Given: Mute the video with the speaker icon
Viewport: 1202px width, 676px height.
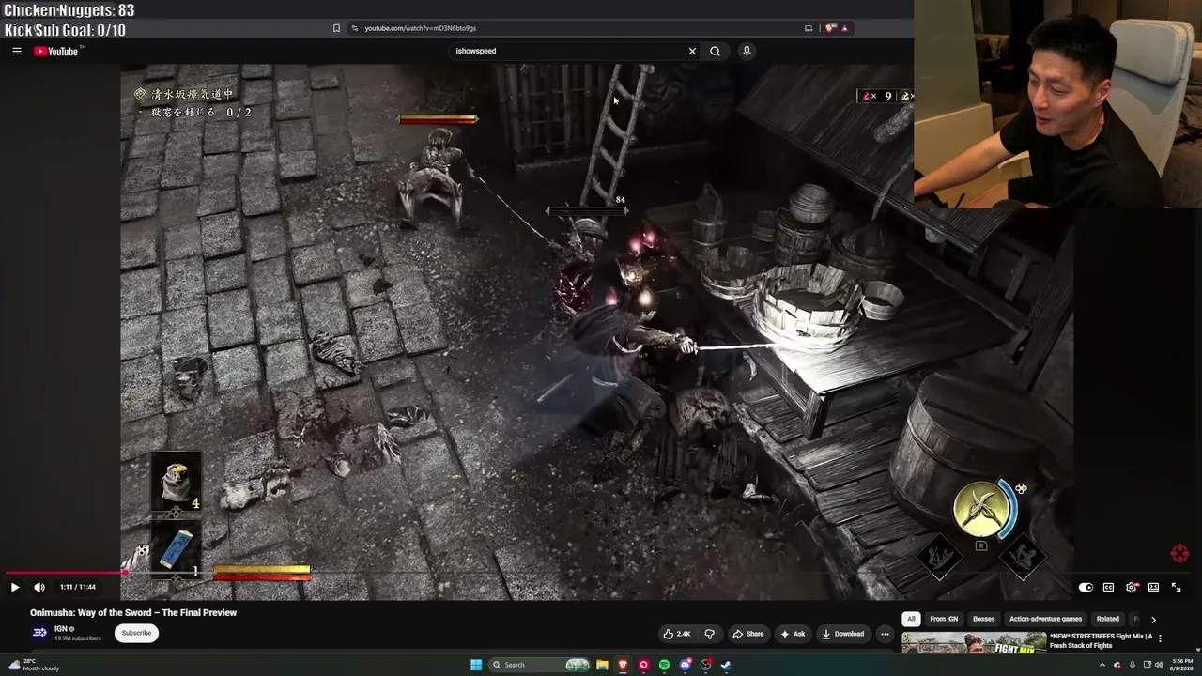Looking at the screenshot, I should coord(39,587).
